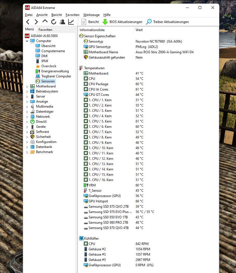Select the 1. CPU / 16. Kern row
The width and height of the screenshot is (236, 273).
[148, 180]
